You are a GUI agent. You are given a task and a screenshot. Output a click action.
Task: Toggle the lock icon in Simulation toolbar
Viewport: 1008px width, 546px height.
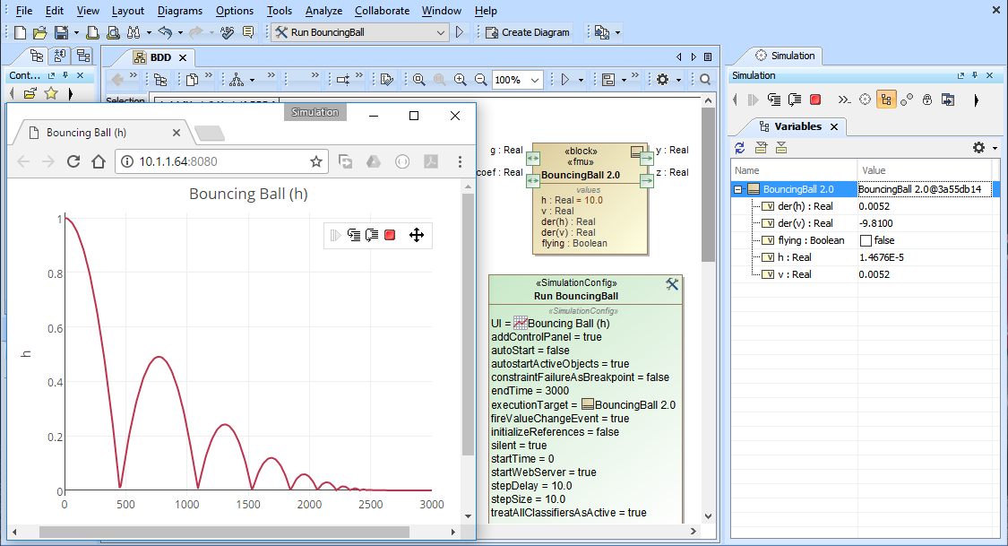click(x=927, y=100)
